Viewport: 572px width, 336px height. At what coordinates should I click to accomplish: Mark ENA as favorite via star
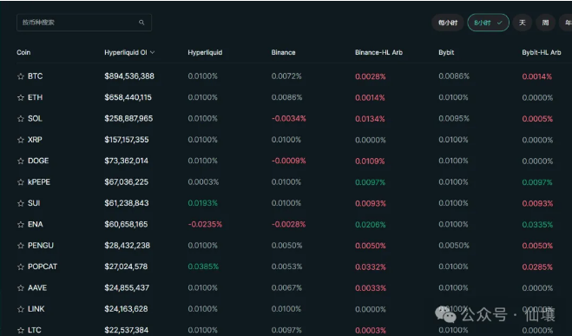coord(21,224)
